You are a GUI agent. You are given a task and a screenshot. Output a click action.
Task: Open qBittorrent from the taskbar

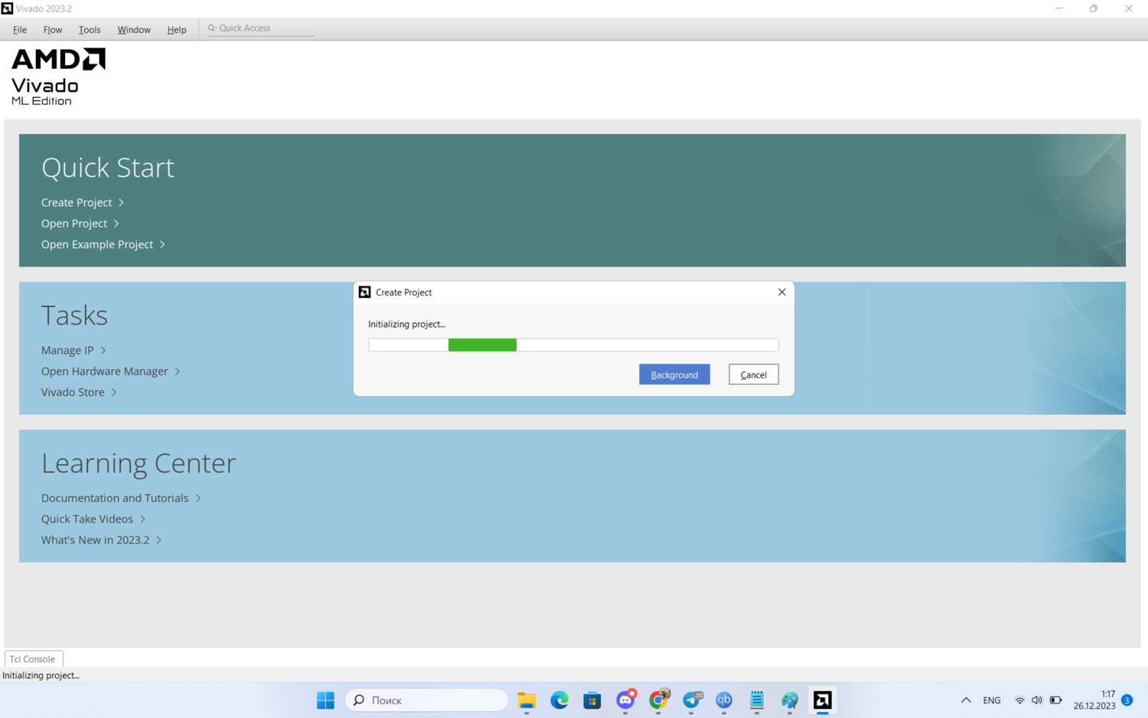(x=724, y=700)
